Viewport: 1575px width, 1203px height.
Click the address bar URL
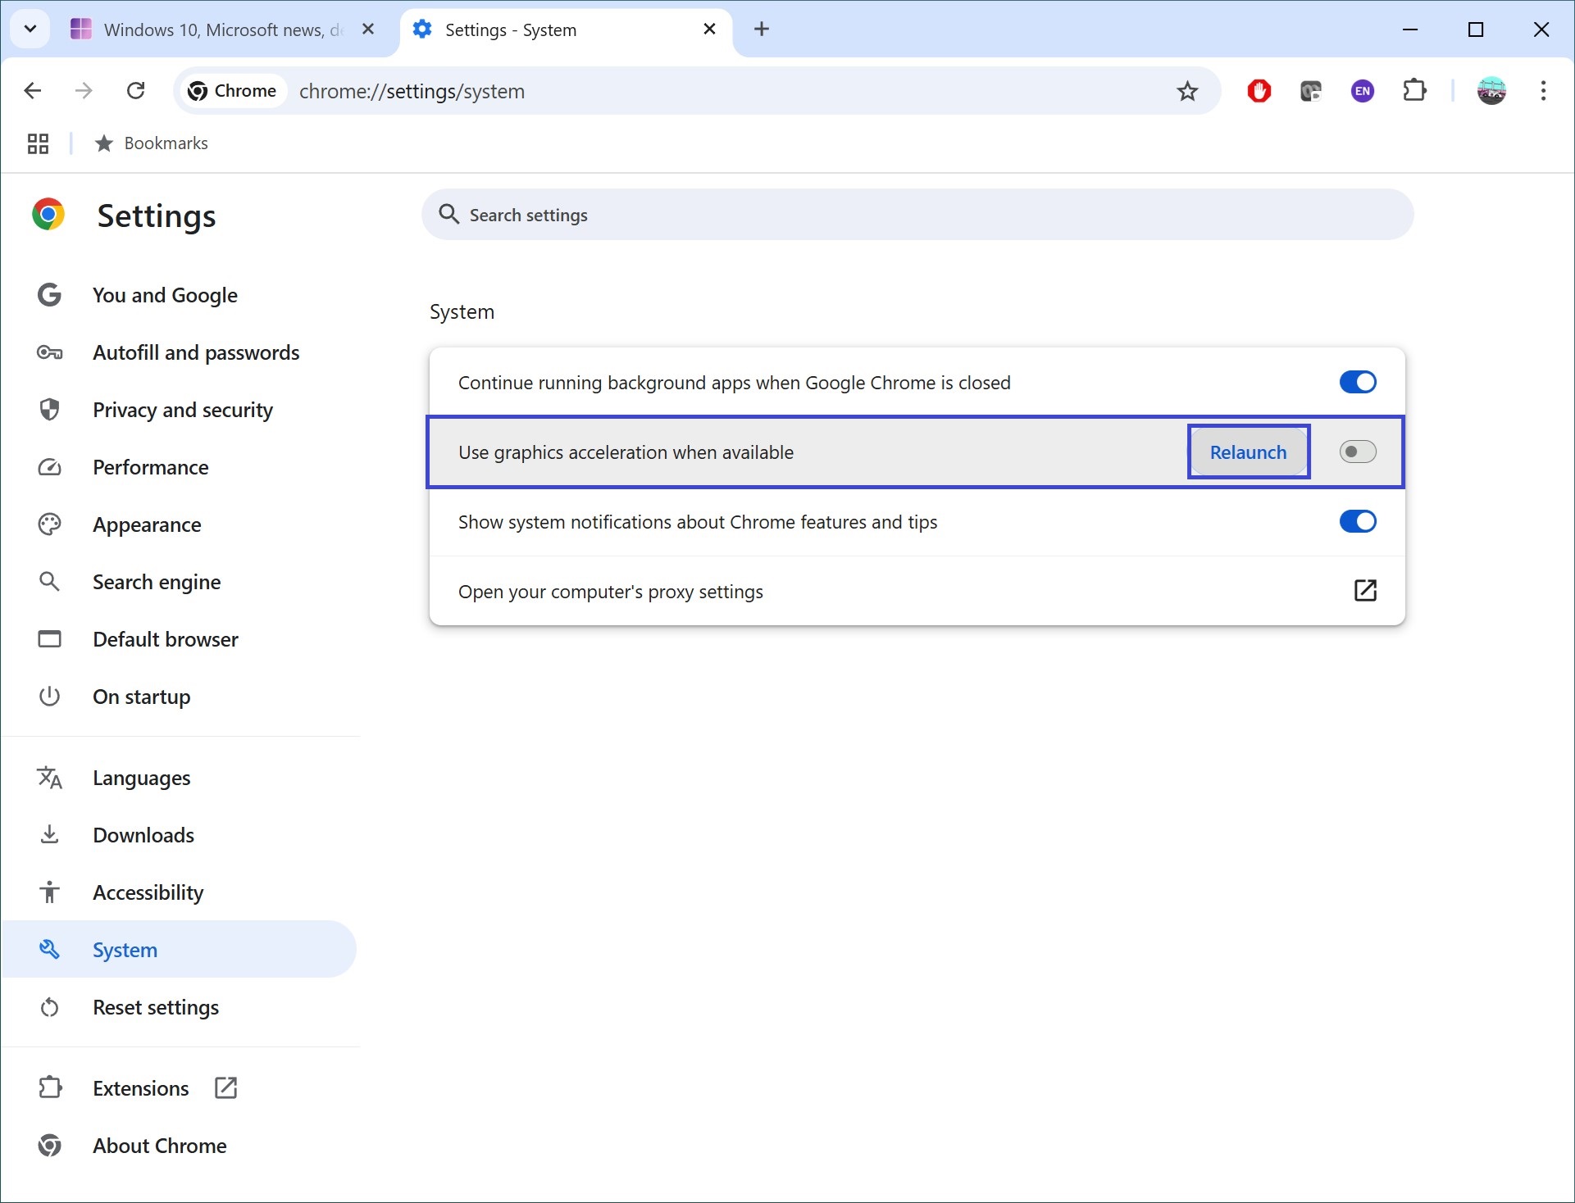coord(412,91)
